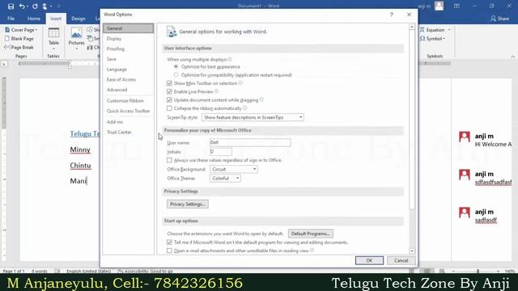The height and width of the screenshot is (291, 518).
Task: Click the English (United States) language indicator
Action: click(x=88, y=271)
